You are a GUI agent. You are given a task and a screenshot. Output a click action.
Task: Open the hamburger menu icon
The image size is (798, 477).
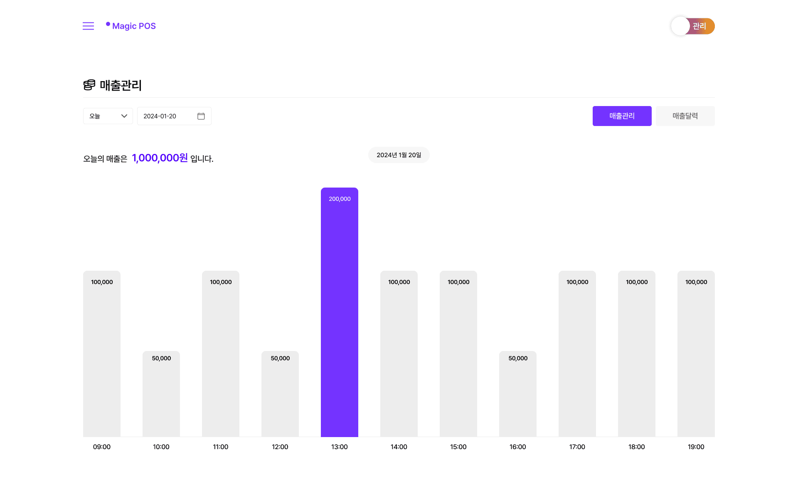(x=88, y=26)
